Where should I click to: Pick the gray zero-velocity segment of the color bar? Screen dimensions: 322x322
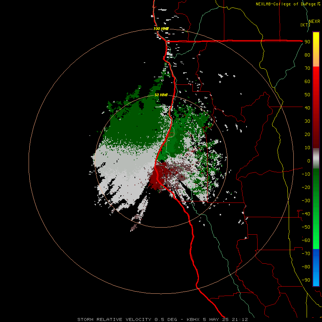pos(316,158)
